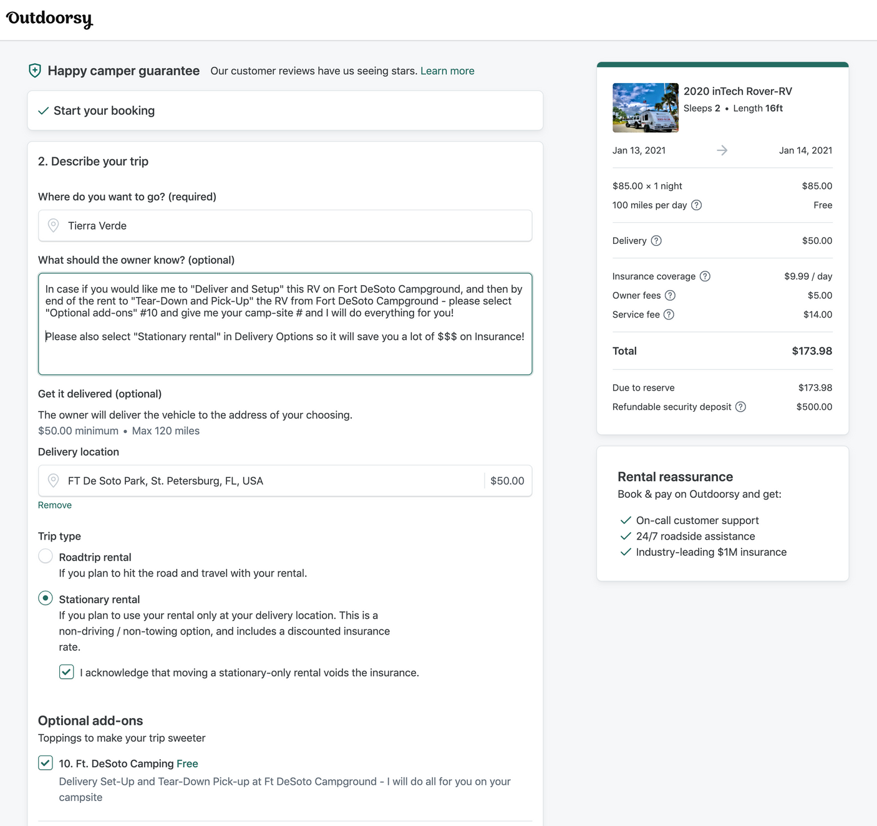This screenshot has width=877, height=826.
Task: Open the help icon next to Owner fees
Action: [670, 296]
